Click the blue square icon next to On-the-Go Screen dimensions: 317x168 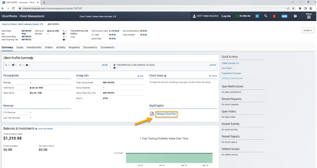tap(257, 16)
